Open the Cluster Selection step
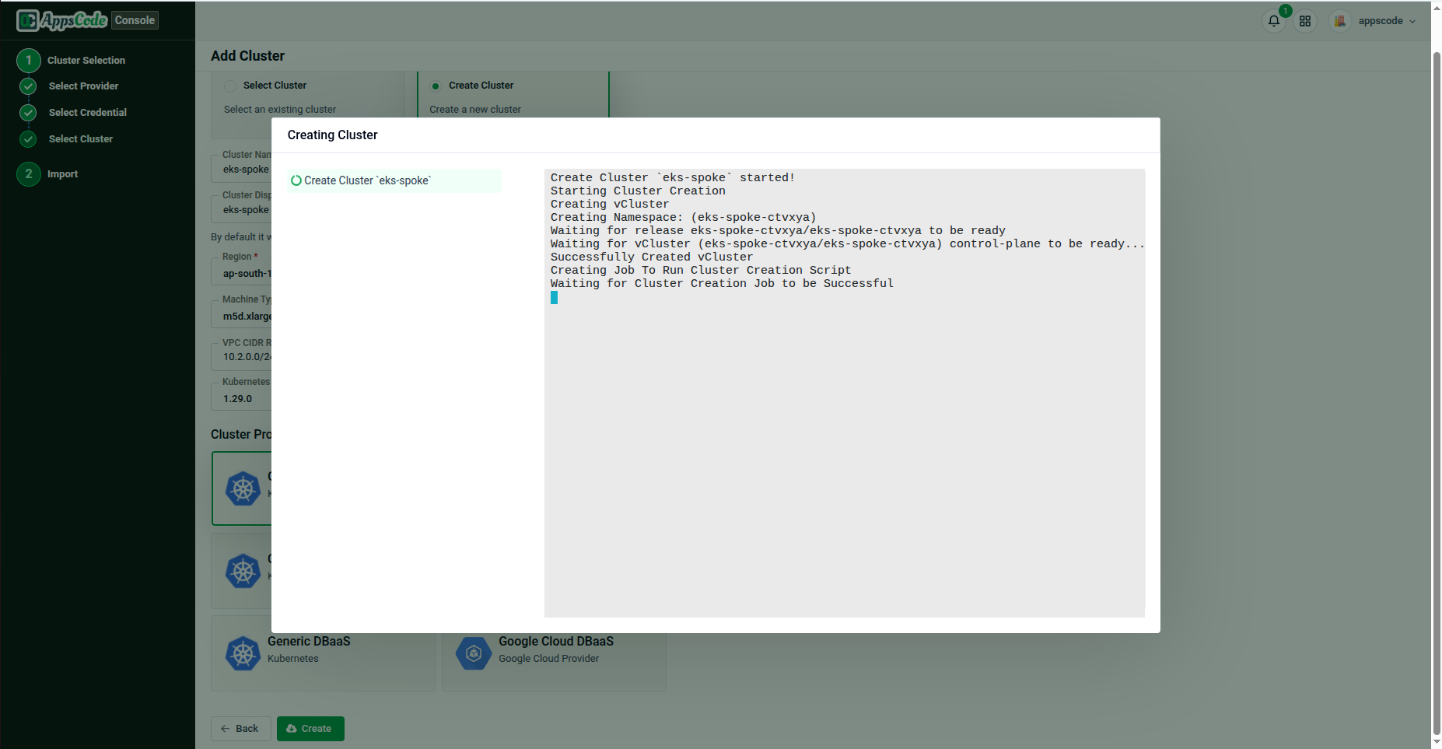1442x749 pixels. tap(86, 60)
